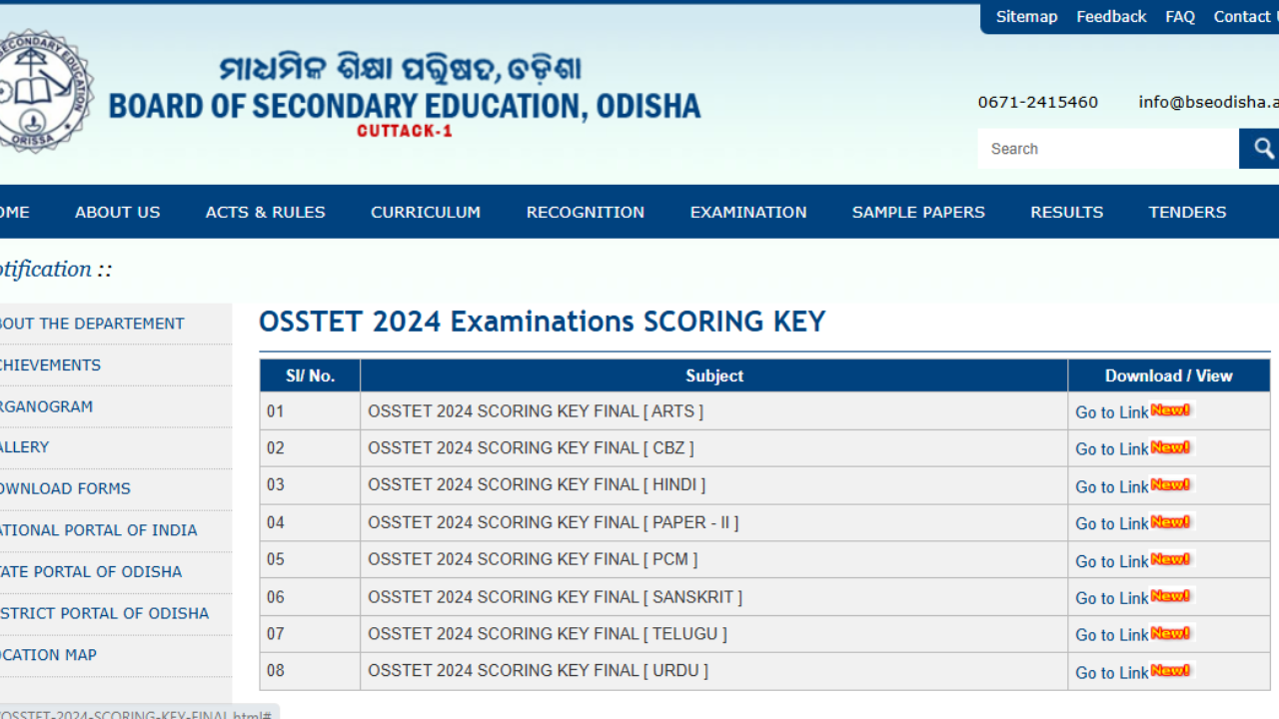Open the RESULTS menu
Viewport: 1279px width, 719px height.
[1067, 212]
